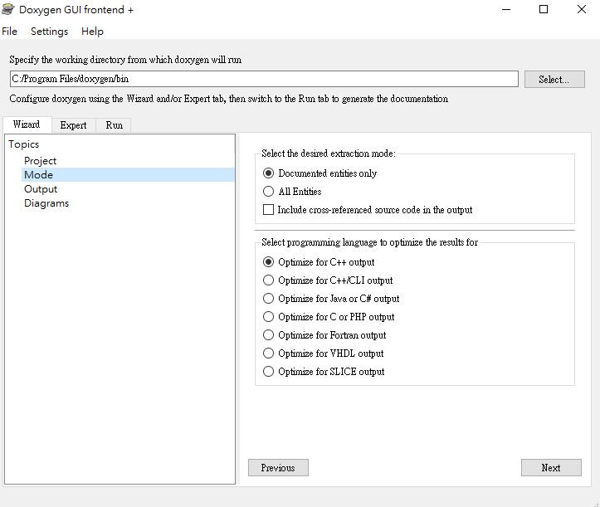Click the Topics header

click(24, 144)
